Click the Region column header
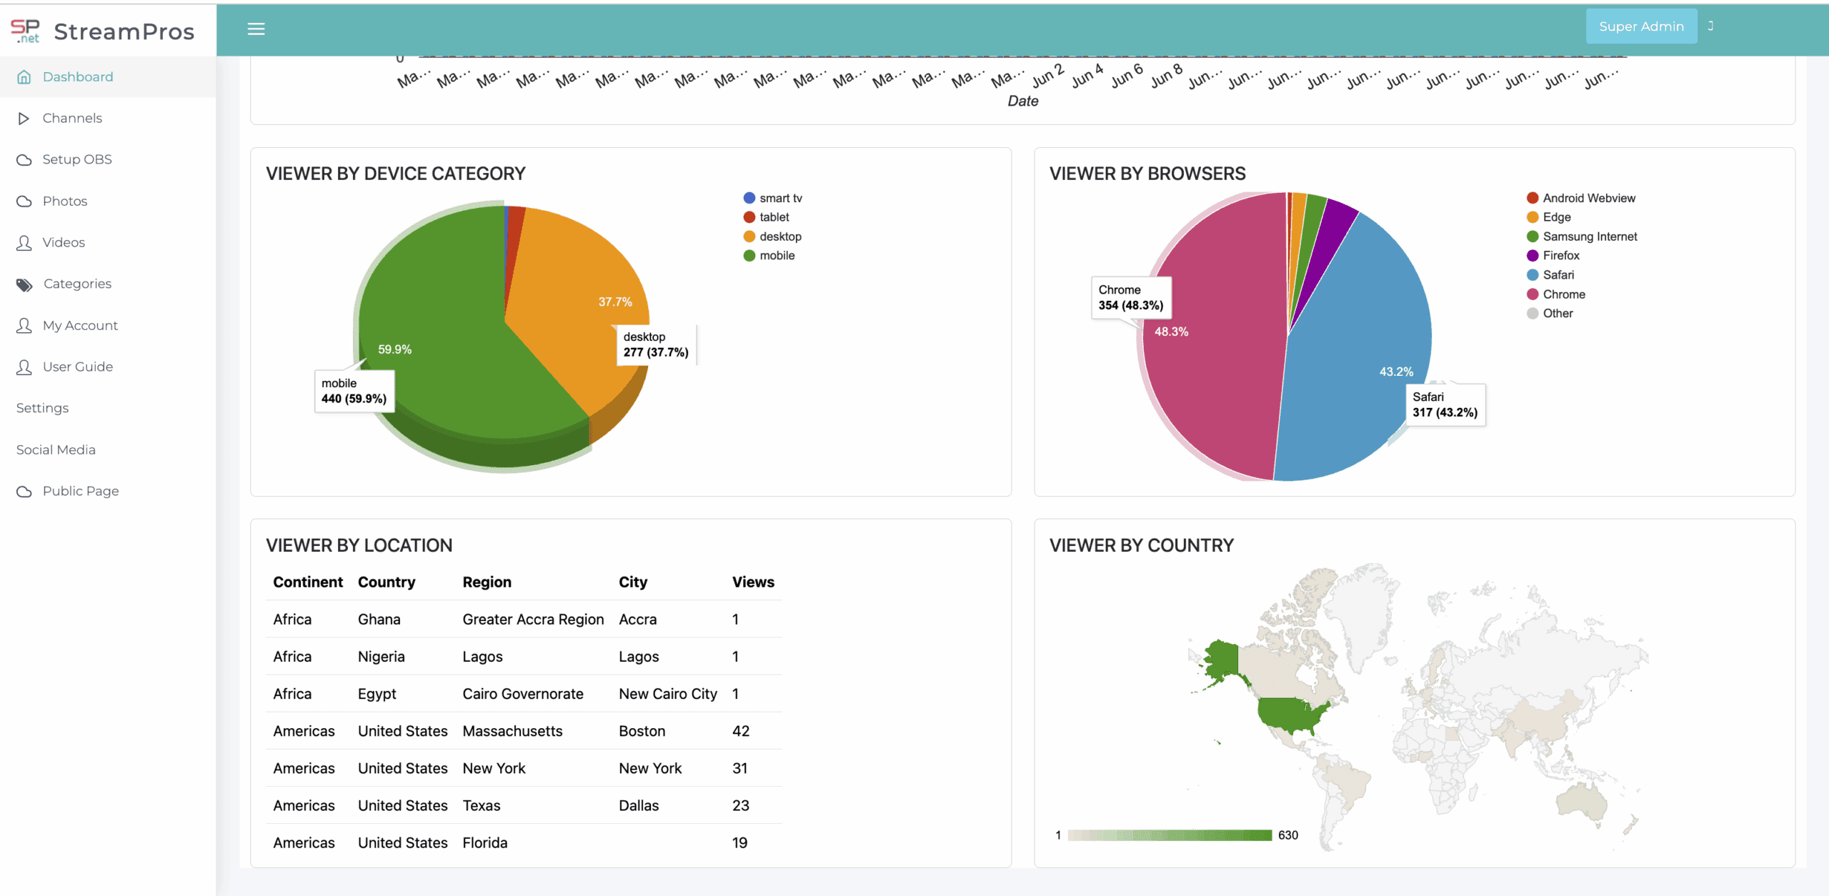 coord(487,582)
